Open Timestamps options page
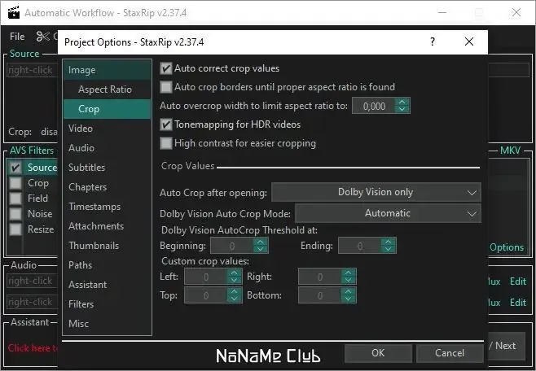This screenshot has width=536, height=371. (107, 207)
